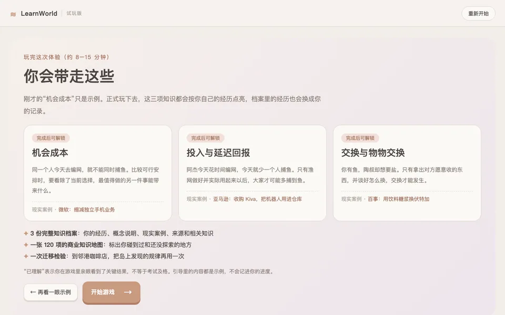Viewport: 505px width, 315px height.
Task: Click the text 一次迁移检验
Action: click(x=48, y=256)
